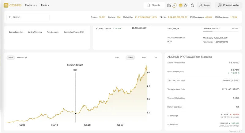The image size is (245, 133).
Task: Click the '16.21 %' 24h price change
Action: (235, 73)
